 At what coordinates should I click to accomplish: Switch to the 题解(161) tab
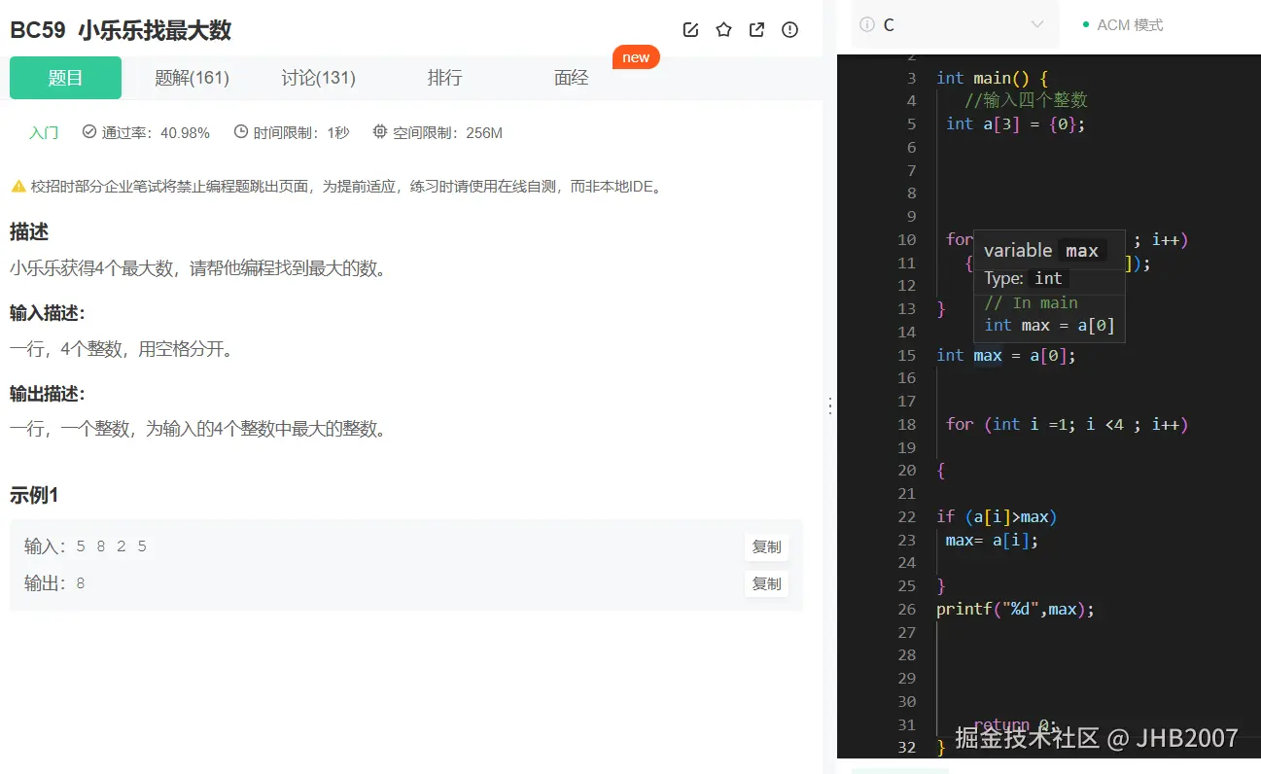(x=192, y=79)
